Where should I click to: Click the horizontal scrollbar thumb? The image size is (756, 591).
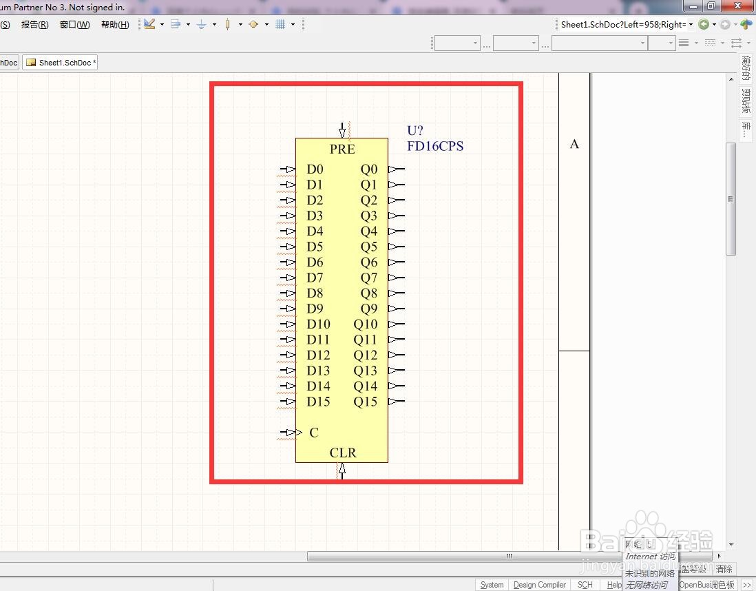(x=509, y=557)
